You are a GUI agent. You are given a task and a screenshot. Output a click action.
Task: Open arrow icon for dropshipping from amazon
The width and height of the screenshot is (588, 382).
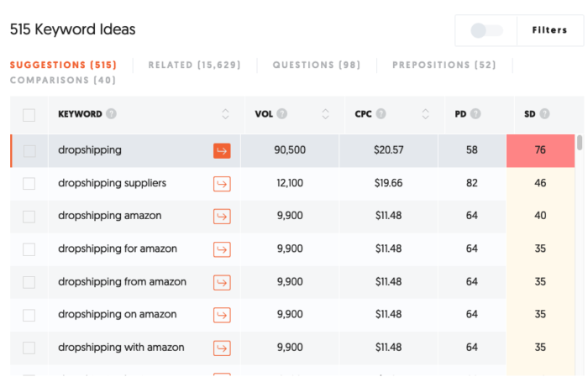[x=222, y=282]
